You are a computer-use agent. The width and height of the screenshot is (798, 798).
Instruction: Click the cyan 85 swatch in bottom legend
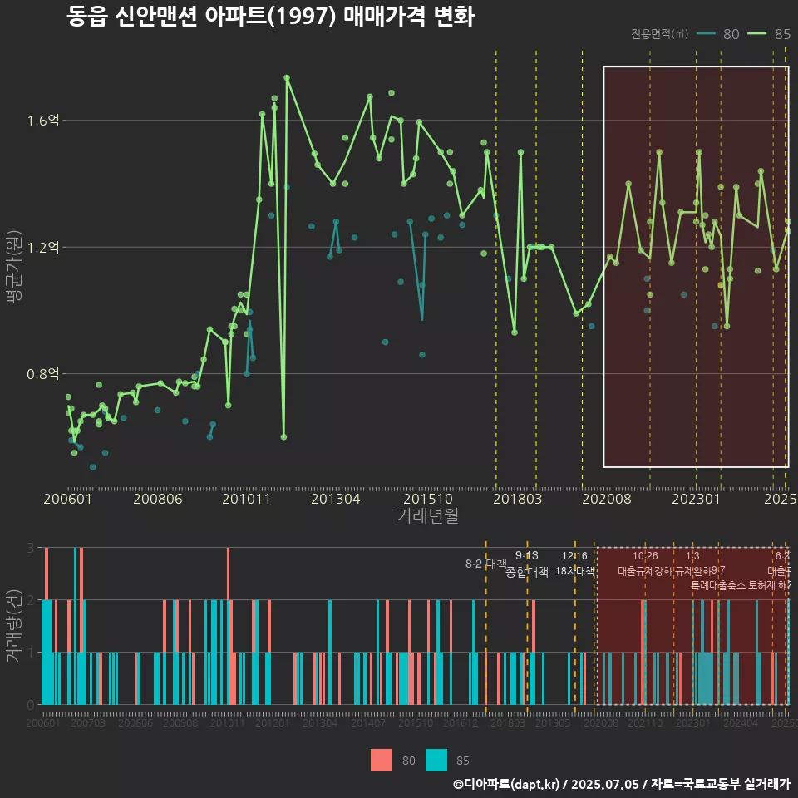tap(436, 761)
